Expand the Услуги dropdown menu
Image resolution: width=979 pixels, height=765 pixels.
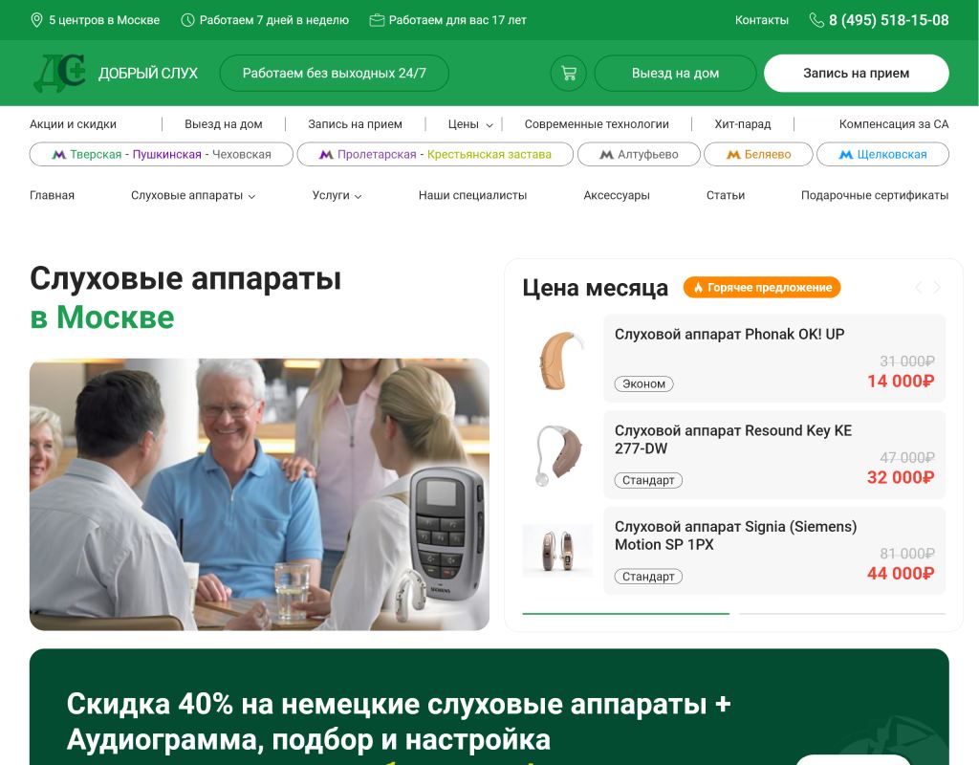[x=337, y=195]
